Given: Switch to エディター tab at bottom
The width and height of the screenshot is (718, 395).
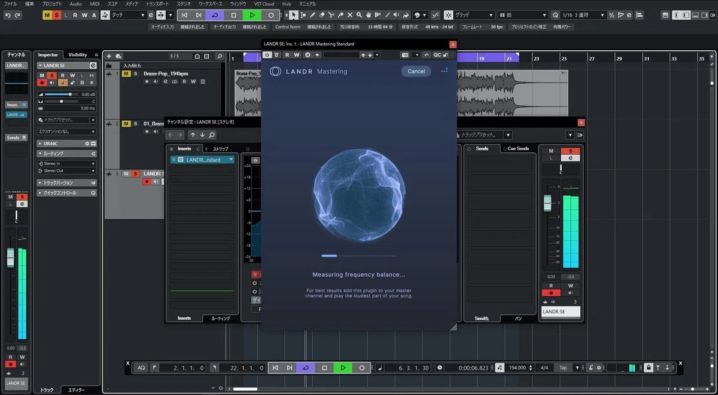Looking at the screenshot, I should pos(77,390).
